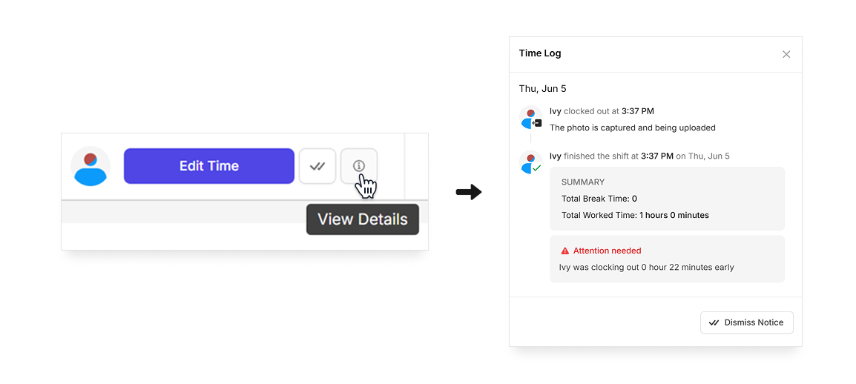Click the clocking out 22 minutes early message
Viewport: 856px width, 384px height.
point(646,268)
